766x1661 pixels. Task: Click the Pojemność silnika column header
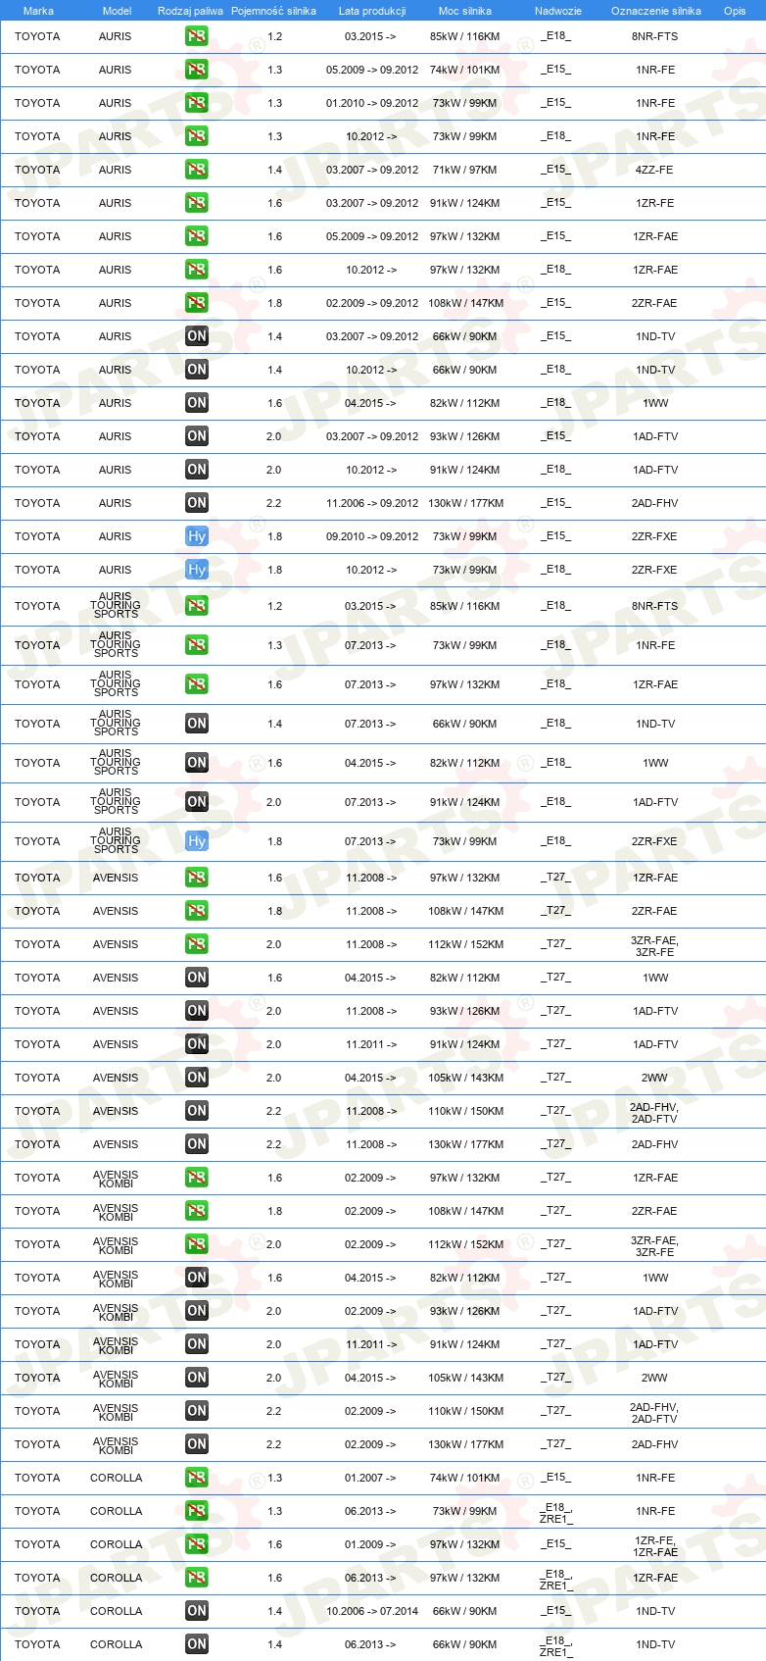point(273,11)
